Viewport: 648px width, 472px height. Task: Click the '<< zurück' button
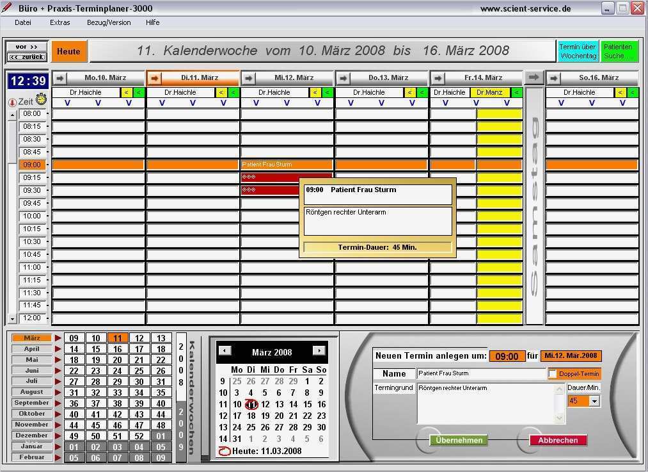click(x=27, y=57)
